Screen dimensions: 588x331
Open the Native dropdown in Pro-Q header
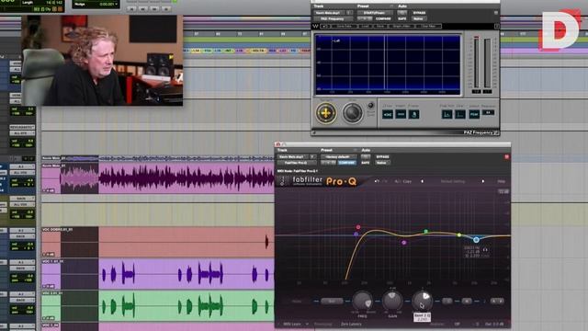(x=382, y=163)
